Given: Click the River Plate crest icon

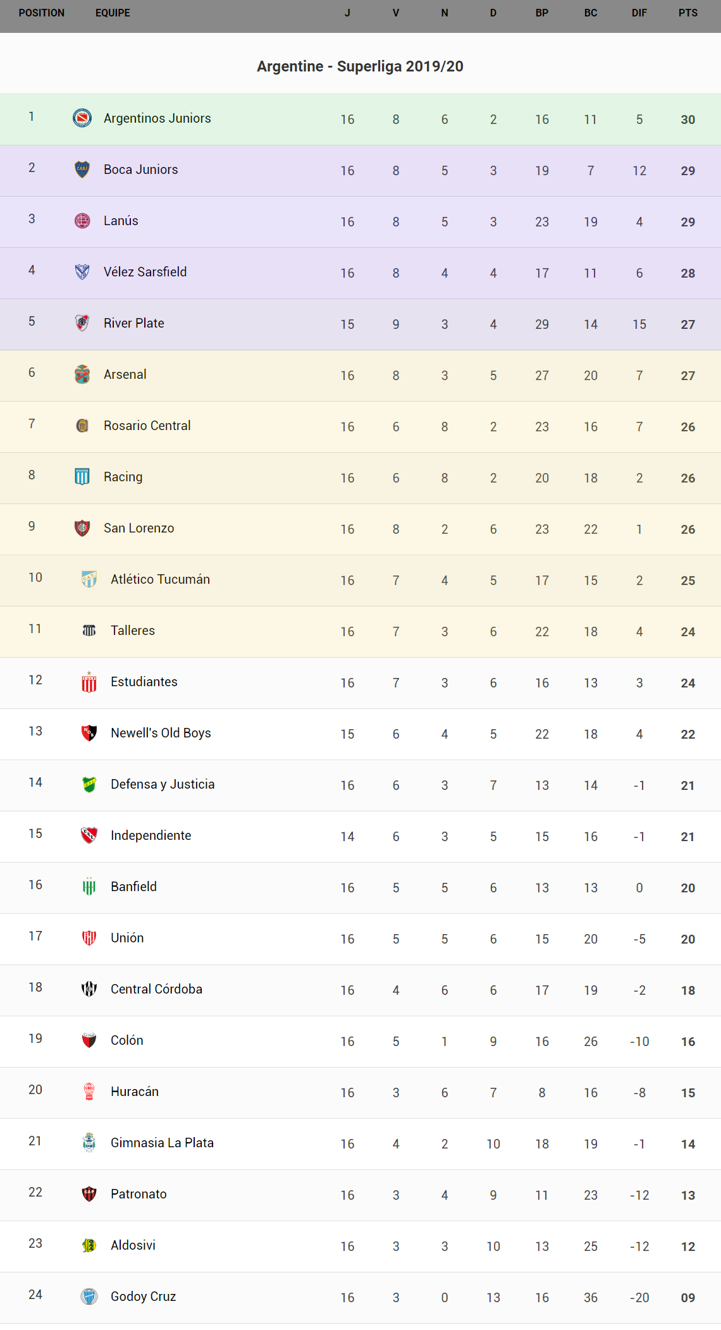Looking at the screenshot, I should (x=82, y=323).
